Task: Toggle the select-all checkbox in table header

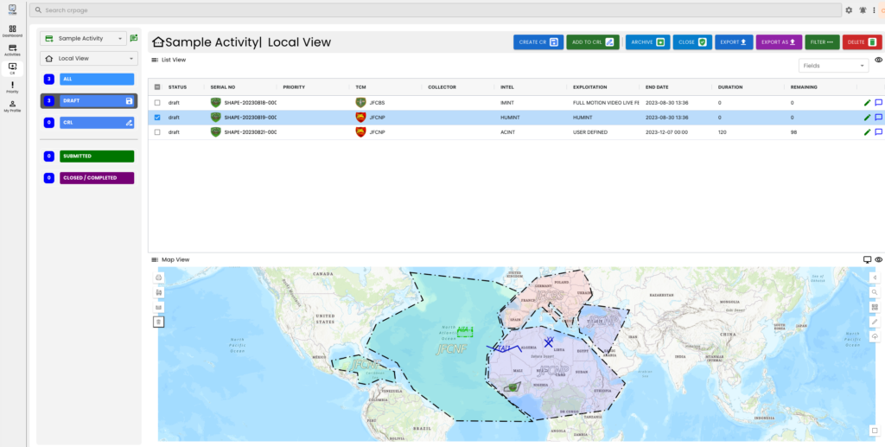Action: [157, 87]
